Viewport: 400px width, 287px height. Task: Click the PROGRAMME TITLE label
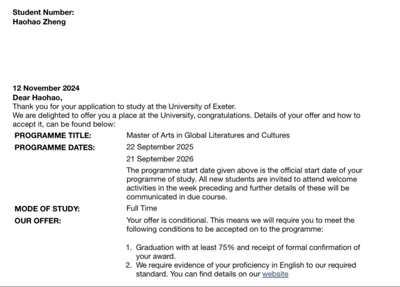53,136
